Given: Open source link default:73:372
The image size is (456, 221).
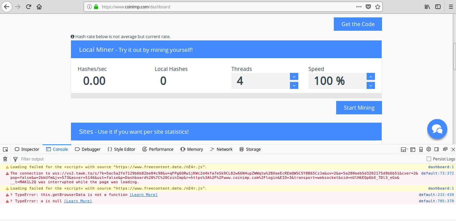Looking at the screenshot, I should pyautogui.click(x=438, y=173).
